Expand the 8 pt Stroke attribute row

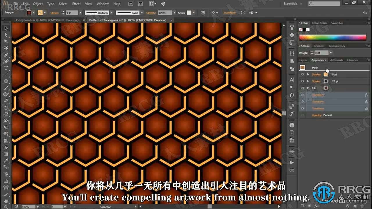[308, 74]
